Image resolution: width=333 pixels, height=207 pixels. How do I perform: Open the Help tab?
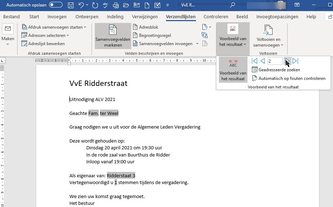(x=311, y=16)
